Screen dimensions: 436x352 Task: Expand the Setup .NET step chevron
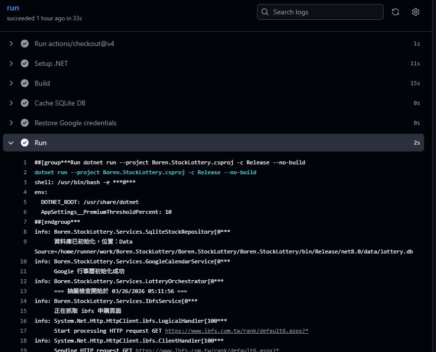(11, 63)
